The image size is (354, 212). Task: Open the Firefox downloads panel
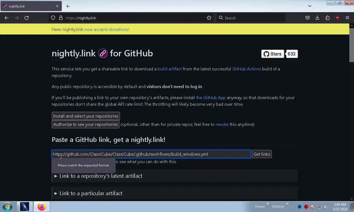(317, 18)
